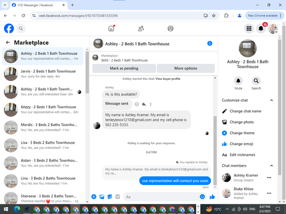
Task: Open a new browser tab
Action: pos(73,5)
